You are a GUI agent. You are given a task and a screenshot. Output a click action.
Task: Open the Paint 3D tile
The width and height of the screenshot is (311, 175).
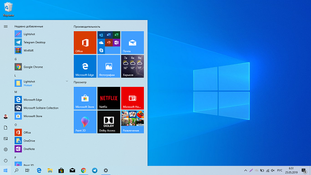pyautogui.click(x=85, y=122)
